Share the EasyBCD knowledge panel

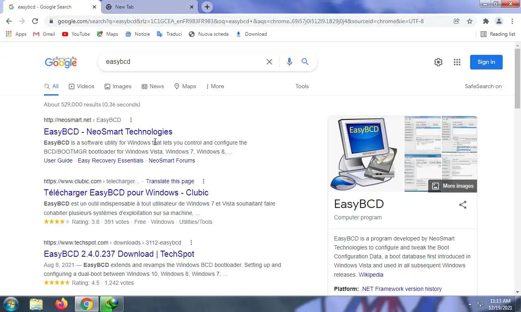463,205
